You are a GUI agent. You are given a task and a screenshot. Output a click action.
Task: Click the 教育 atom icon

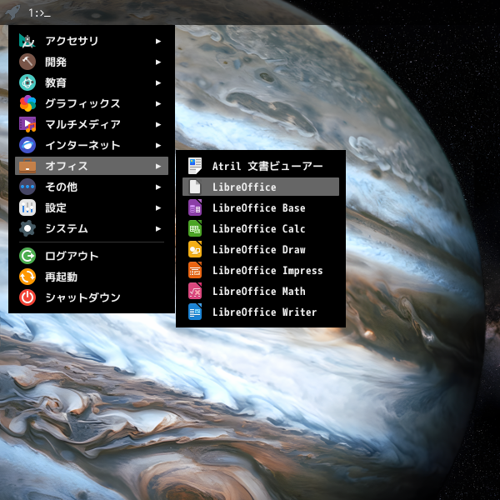[x=27, y=82]
